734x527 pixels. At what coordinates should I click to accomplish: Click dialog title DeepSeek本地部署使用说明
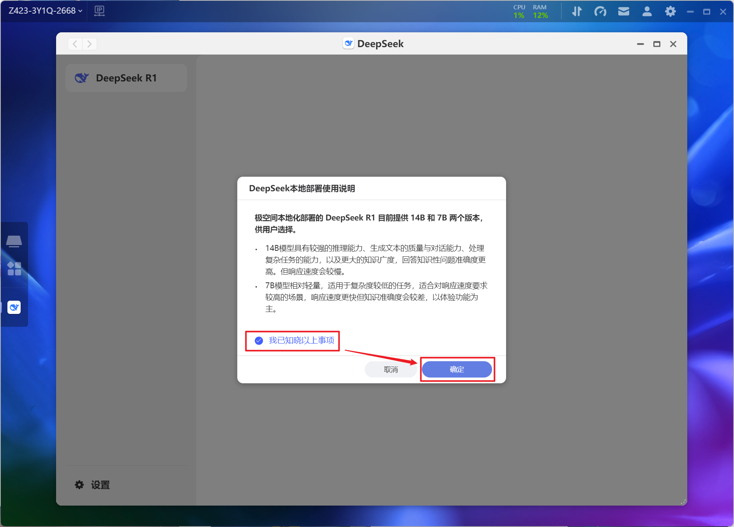302,189
